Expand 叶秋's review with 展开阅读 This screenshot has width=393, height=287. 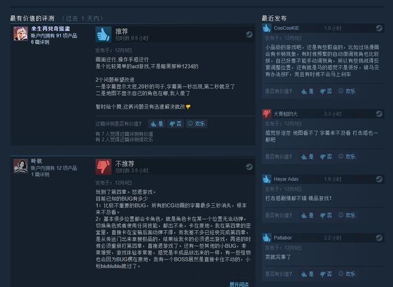239,285
